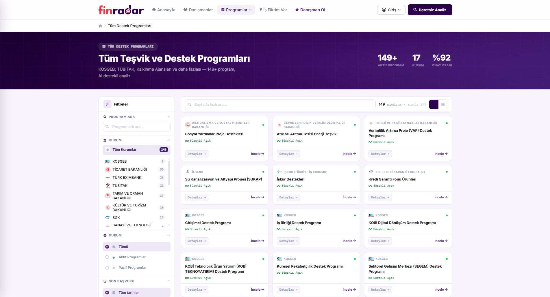550x297 pixels.
Task: Click the search icon in quick search bar
Action: click(x=189, y=104)
